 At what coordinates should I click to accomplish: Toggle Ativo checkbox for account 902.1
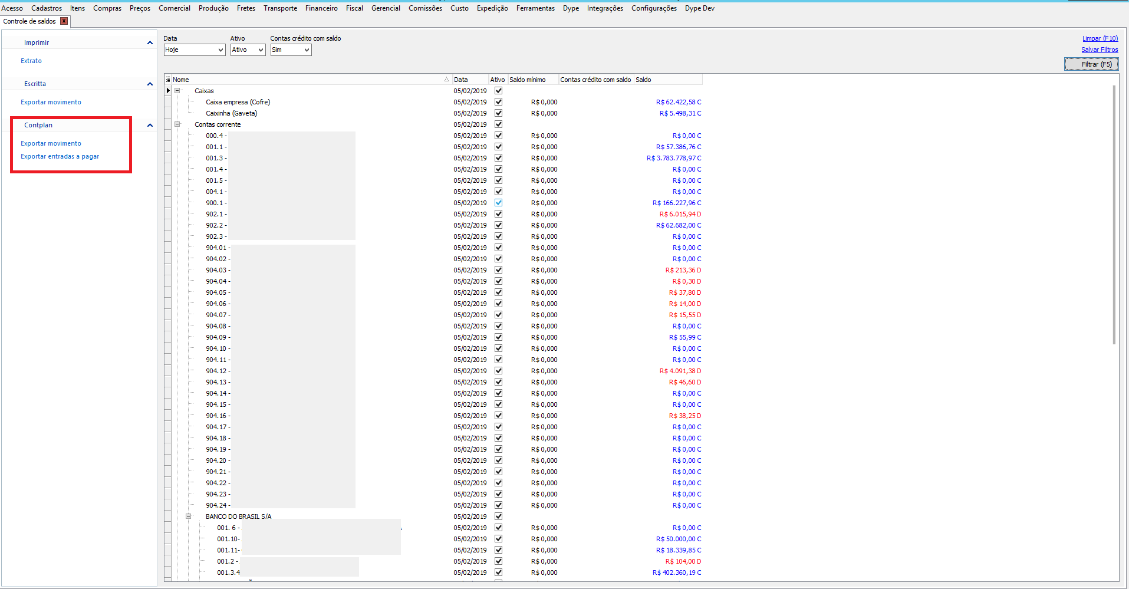[x=498, y=214]
